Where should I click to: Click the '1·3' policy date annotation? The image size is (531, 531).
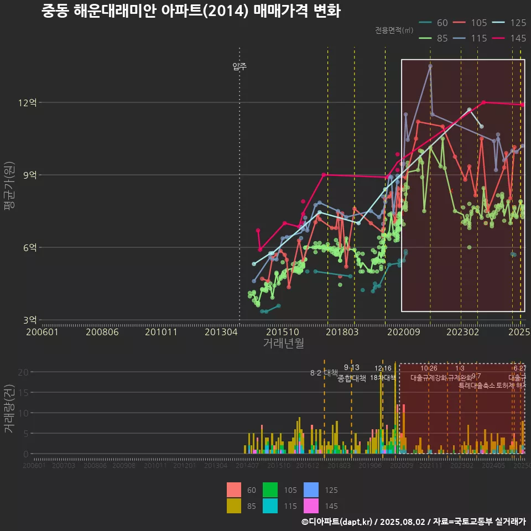pyautogui.click(x=460, y=368)
